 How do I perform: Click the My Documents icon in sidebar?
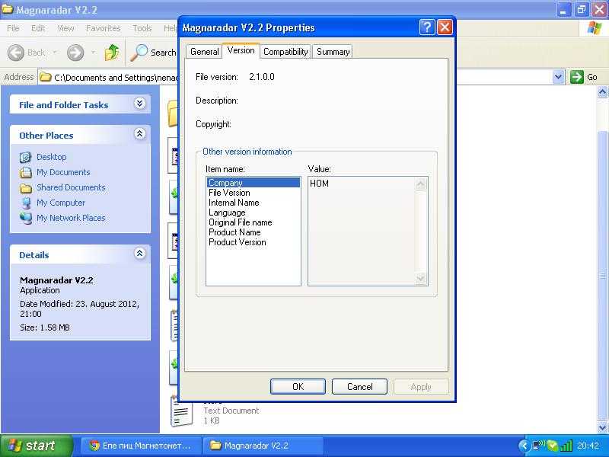pos(26,172)
